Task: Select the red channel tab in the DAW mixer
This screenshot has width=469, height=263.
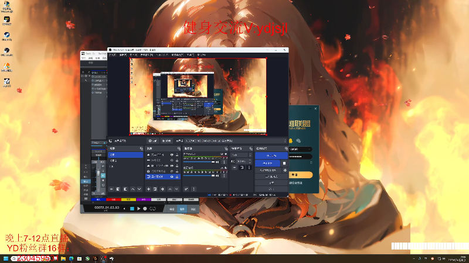Action: (113, 199)
